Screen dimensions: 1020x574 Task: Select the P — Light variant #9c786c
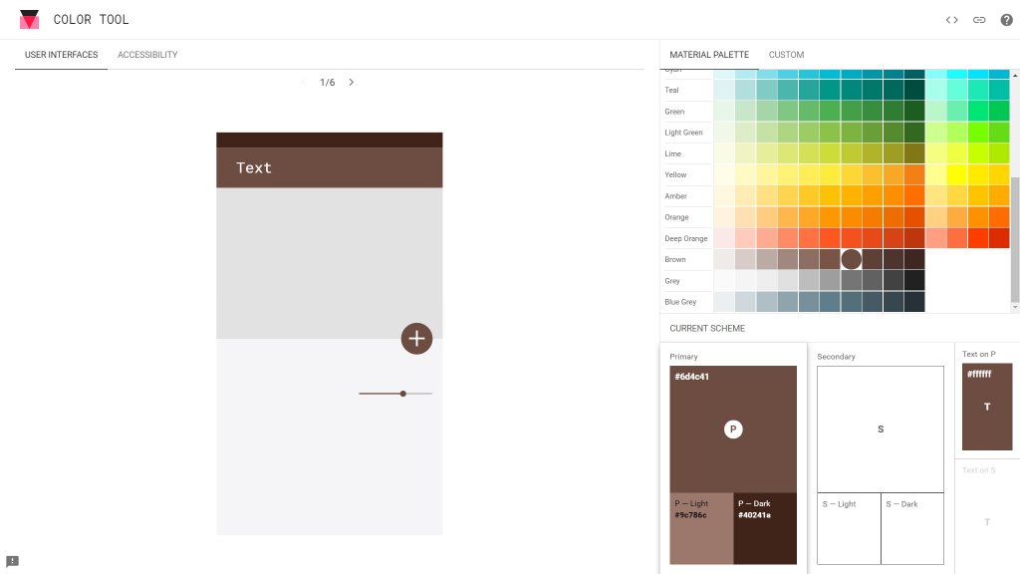pyautogui.click(x=699, y=528)
